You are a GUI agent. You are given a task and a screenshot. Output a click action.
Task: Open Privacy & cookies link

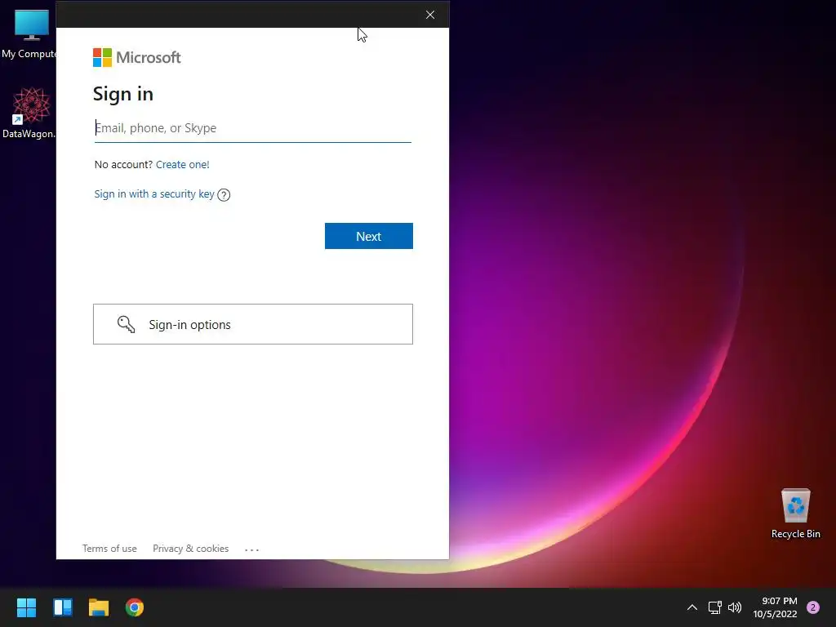tap(190, 549)
